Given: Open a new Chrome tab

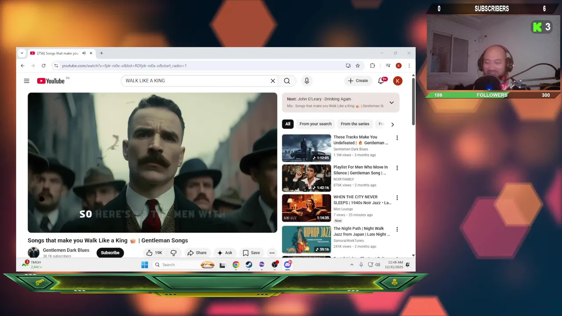Looking at the screenshot, I should pos(101,53).
